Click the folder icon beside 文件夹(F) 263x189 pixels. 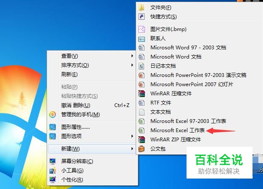pos(142,8)
